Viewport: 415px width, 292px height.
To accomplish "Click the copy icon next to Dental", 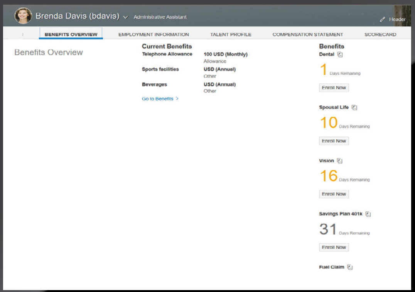I will [x=340, y=54].
